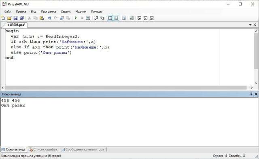The height and width of the screenshot is (159, 259).
Task: Toggle the output window toolbar button
Action: click(110, 18)
